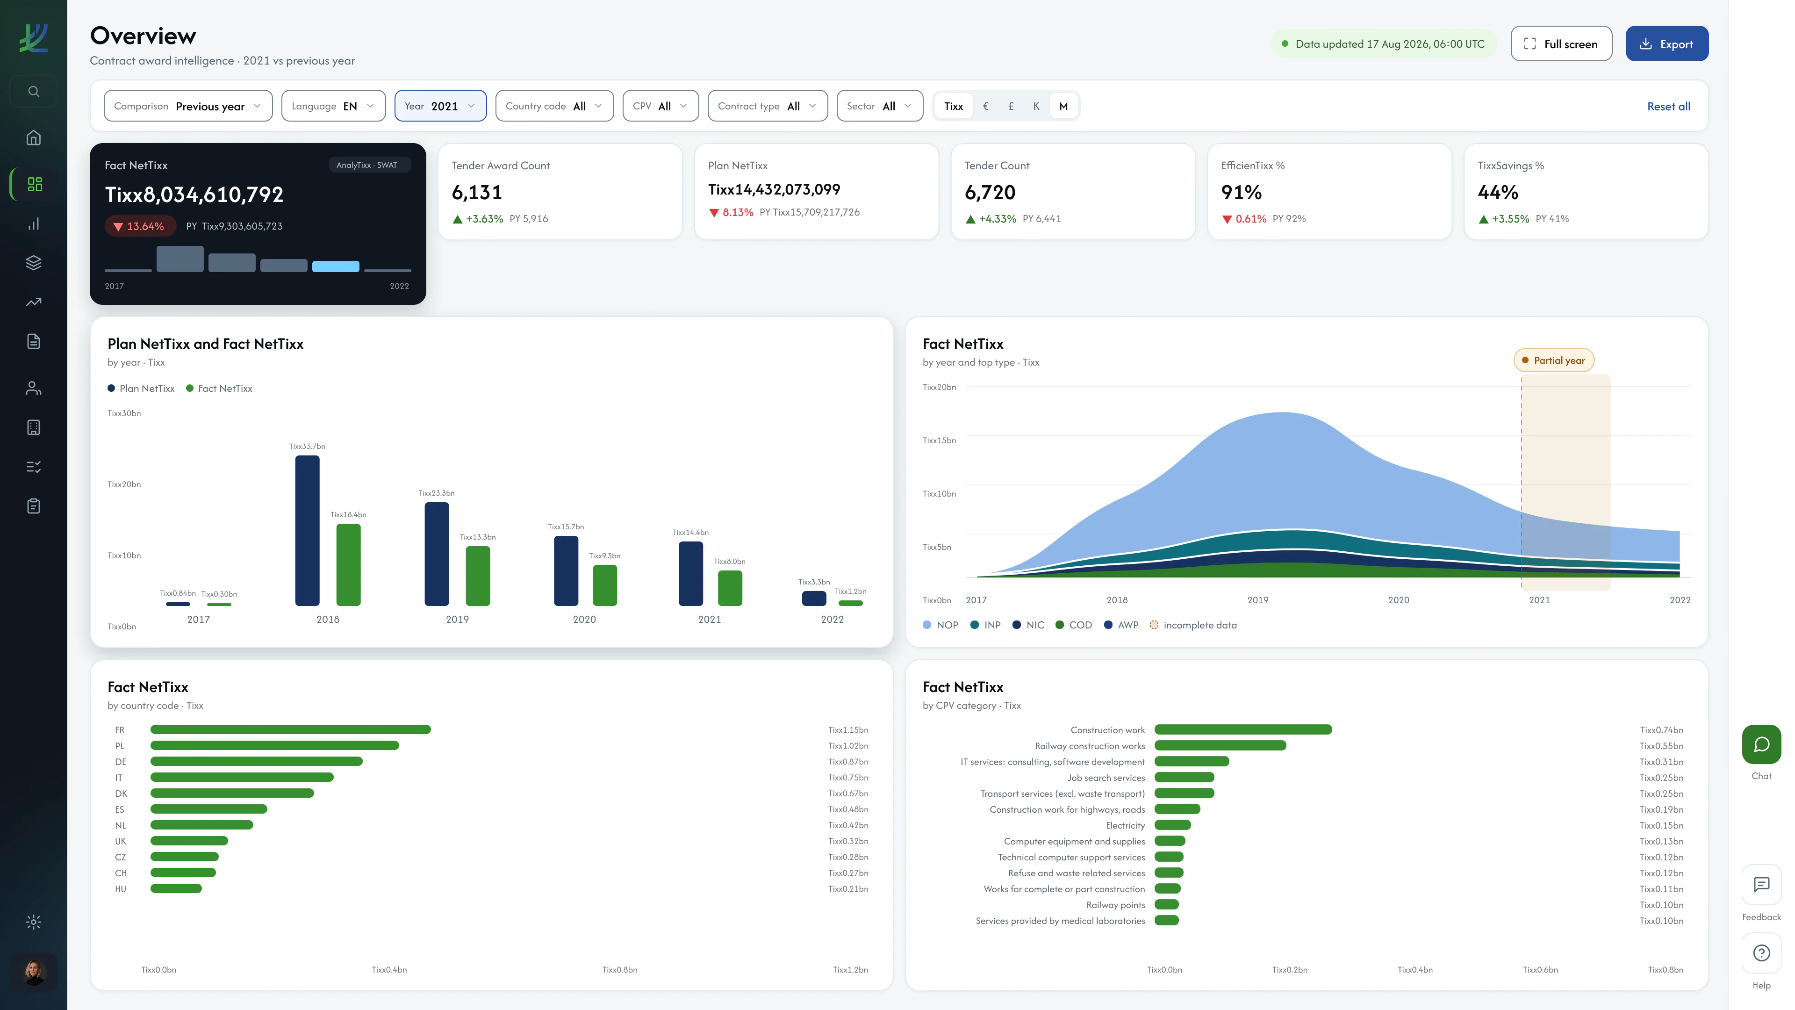Screen dimensions: 1795x1010
Task: Open the Year 2021 dropdown
Action: [x=440, y=106]
